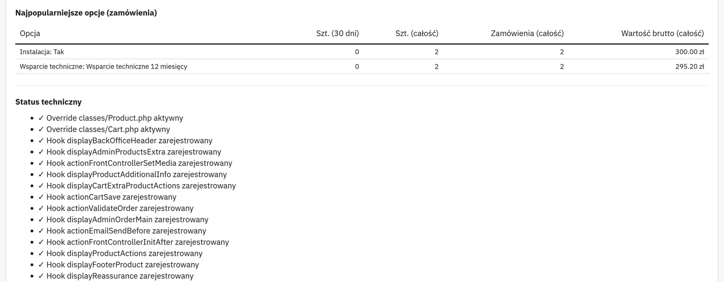Click the checkmark beside displayBackOfficeHeader hook
The image size is (724, 282).
[41, 141]
